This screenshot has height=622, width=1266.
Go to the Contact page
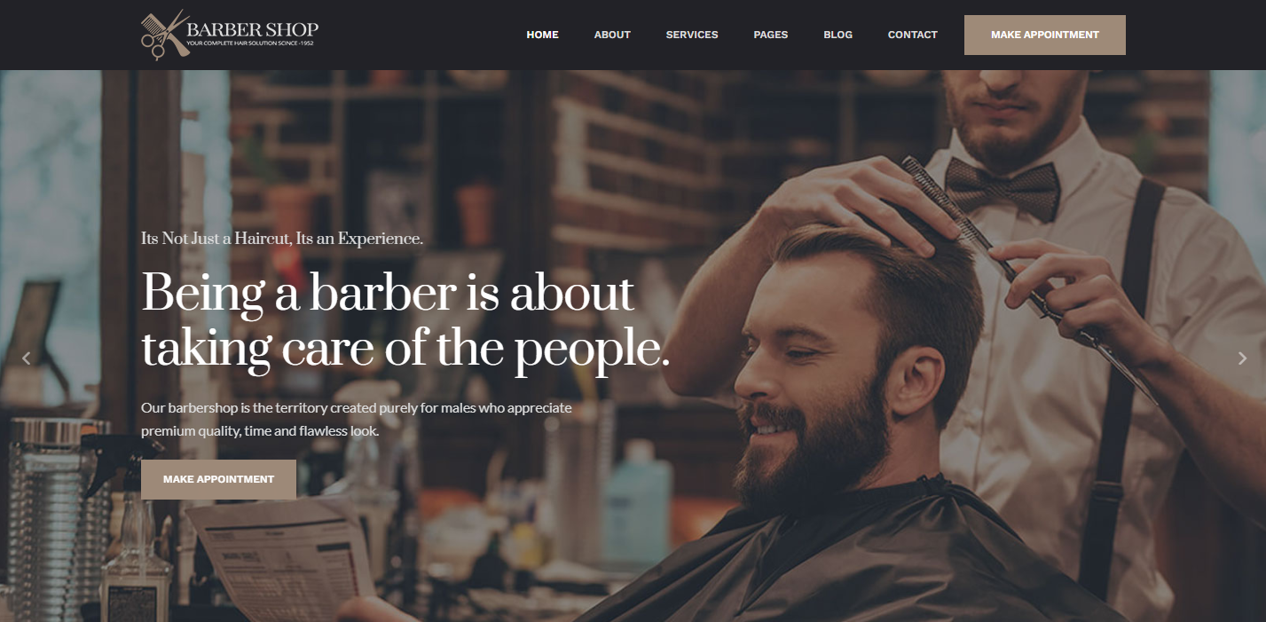tap(913, 35)
